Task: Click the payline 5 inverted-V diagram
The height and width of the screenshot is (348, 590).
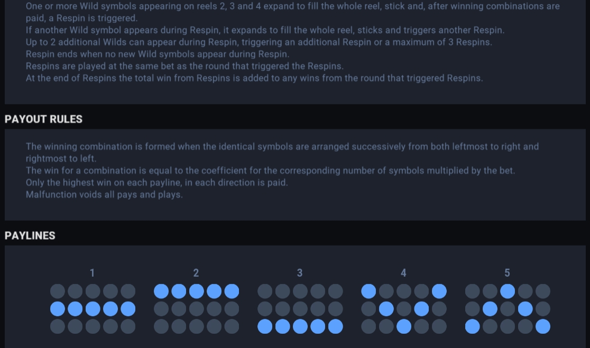Action: [508, 308]
